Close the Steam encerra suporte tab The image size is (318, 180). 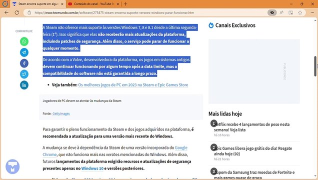point(62,4)
